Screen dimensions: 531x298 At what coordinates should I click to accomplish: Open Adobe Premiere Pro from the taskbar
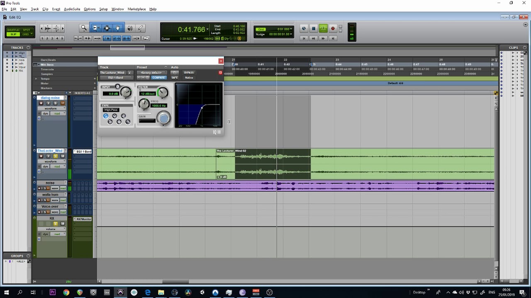[x=52, y=292]
